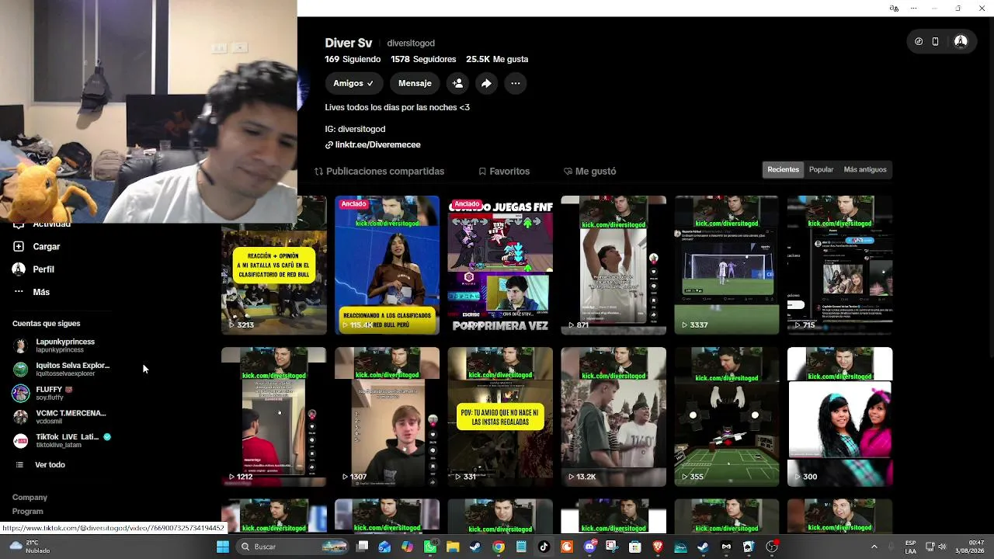This screenshot has width=994, height=559.
Task: Open the three-dot profile options menu
Action: tap(516, 83)
